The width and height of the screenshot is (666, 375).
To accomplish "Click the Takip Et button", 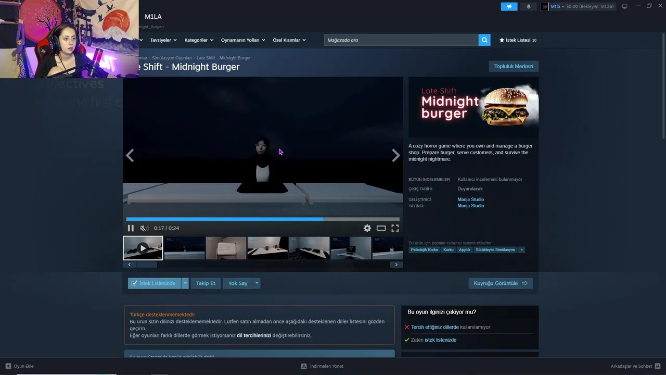I will tap(206, 283).
